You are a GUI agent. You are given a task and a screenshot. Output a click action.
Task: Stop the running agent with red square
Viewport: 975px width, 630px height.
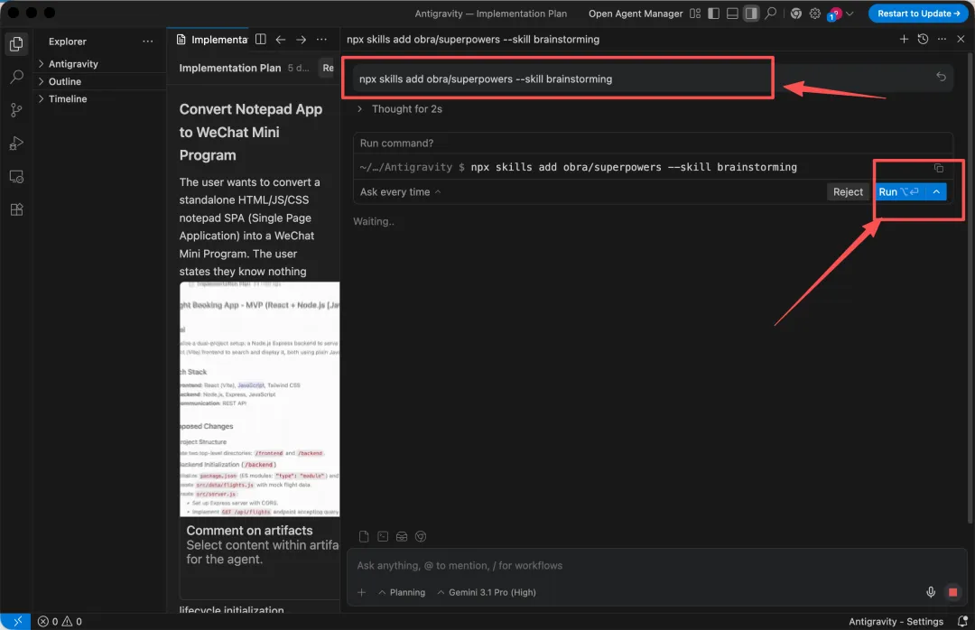[x=952, y=592]
